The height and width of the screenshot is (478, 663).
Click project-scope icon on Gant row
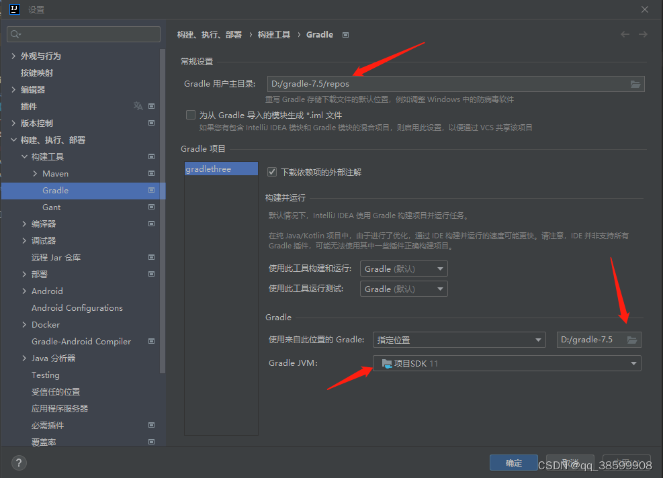(151, 207)
